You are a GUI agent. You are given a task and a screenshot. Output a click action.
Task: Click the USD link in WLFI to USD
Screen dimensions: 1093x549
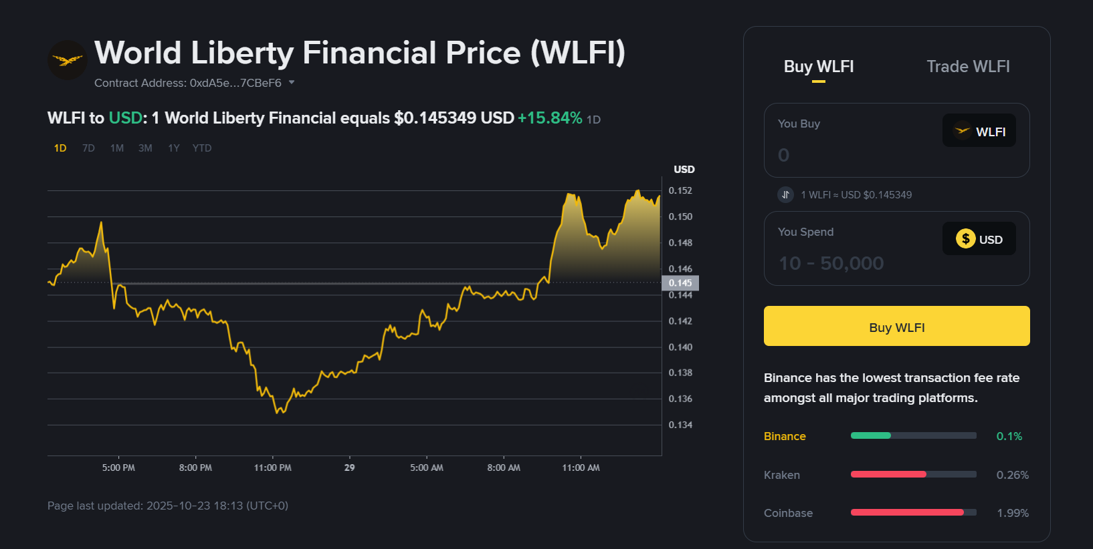tap(126, 118)
